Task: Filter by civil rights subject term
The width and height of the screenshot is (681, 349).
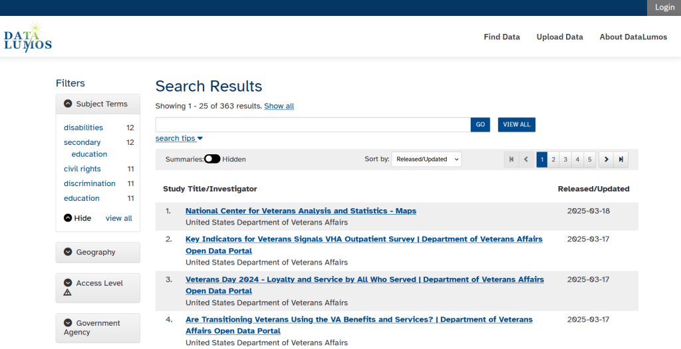Action: click(82, 169)
